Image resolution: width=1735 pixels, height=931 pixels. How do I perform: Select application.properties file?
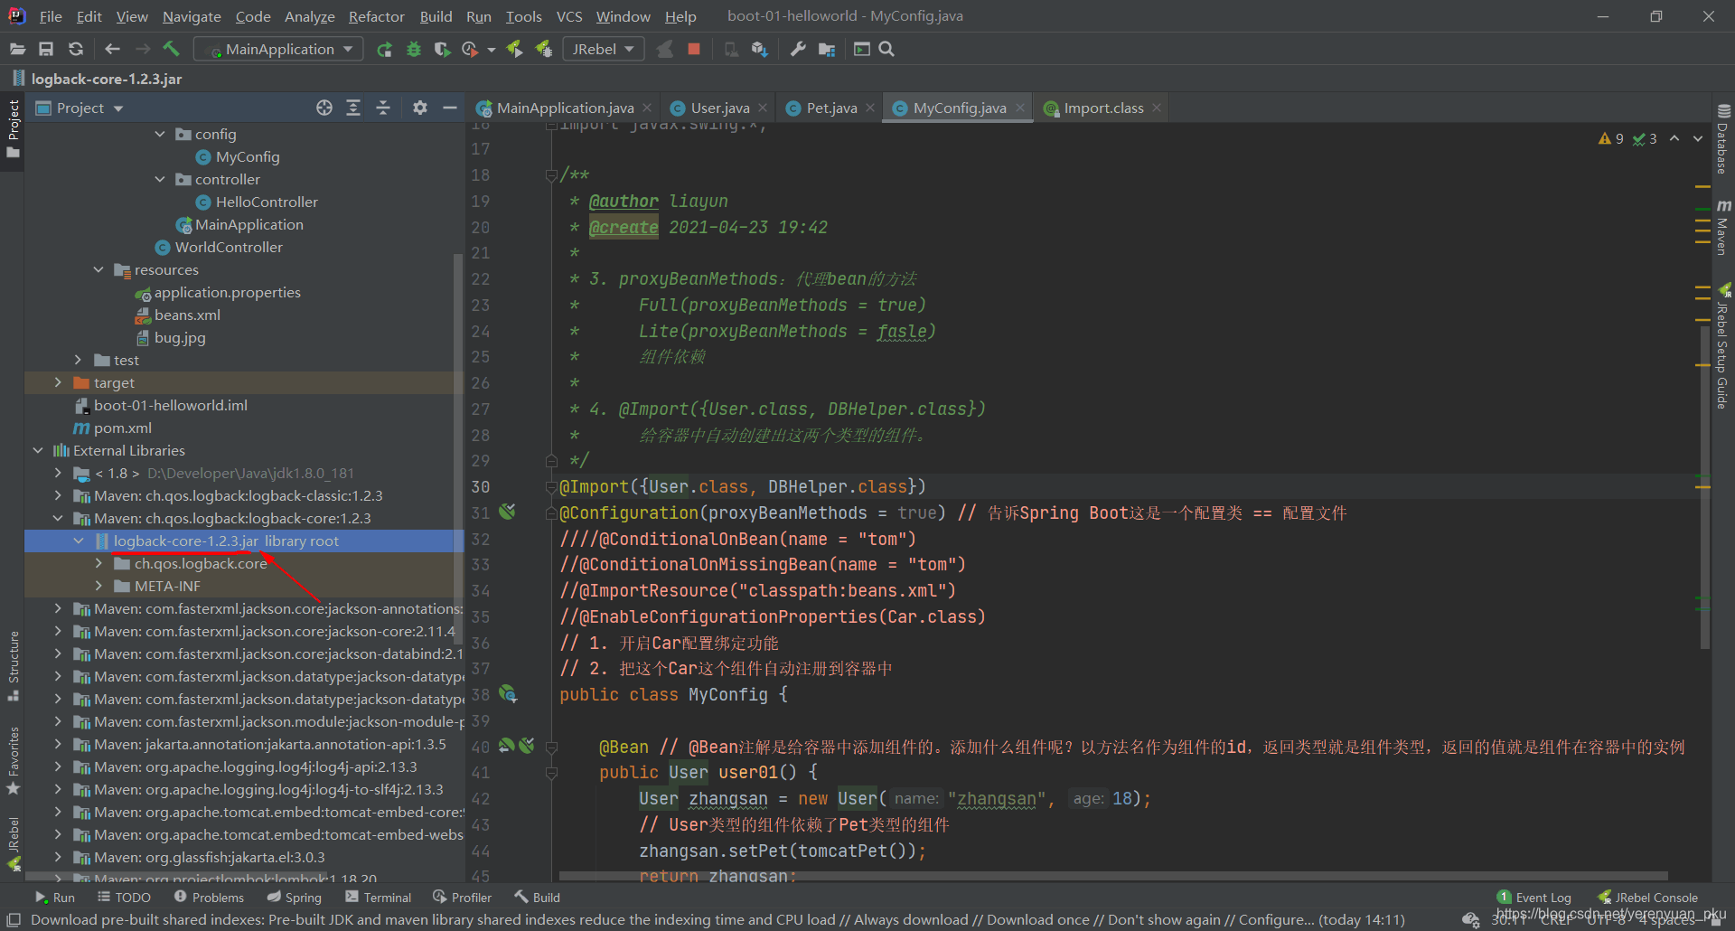[227, 292]
